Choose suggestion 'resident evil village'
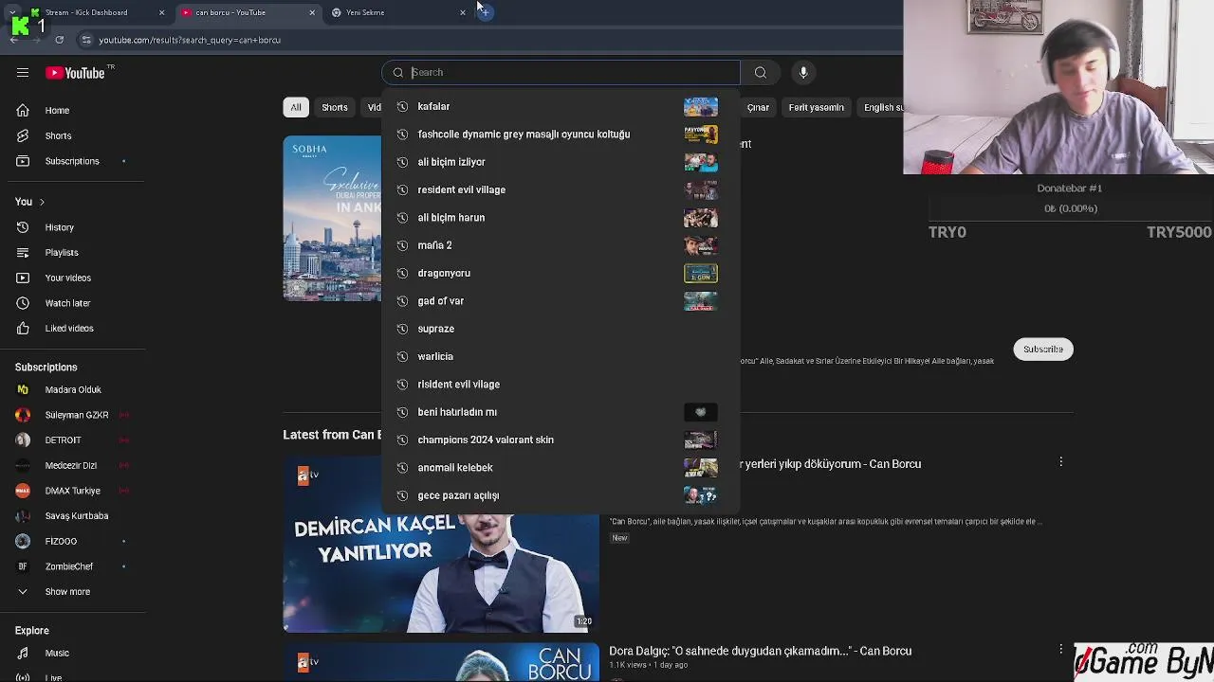1214x682 pixels. pos(560,189)
